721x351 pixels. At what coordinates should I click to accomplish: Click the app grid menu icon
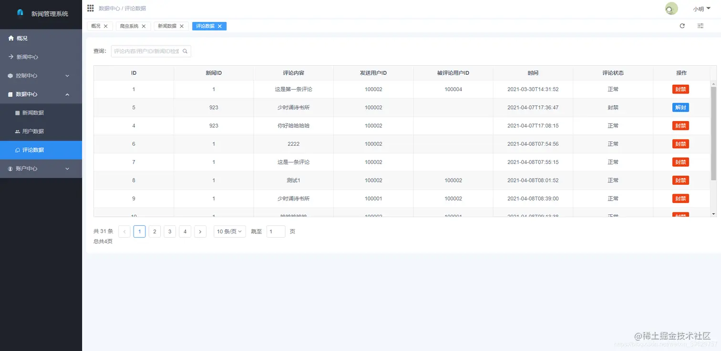coord(91,8)
